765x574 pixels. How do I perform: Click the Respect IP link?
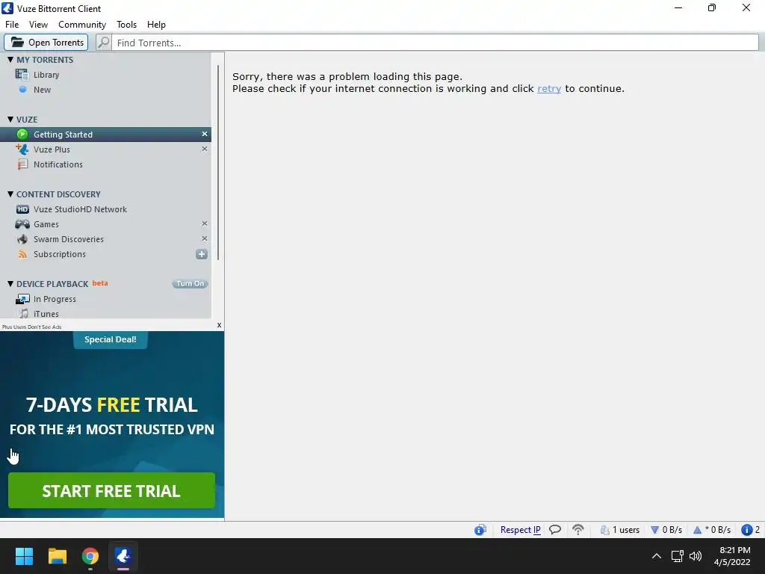(x=520, y=530)
